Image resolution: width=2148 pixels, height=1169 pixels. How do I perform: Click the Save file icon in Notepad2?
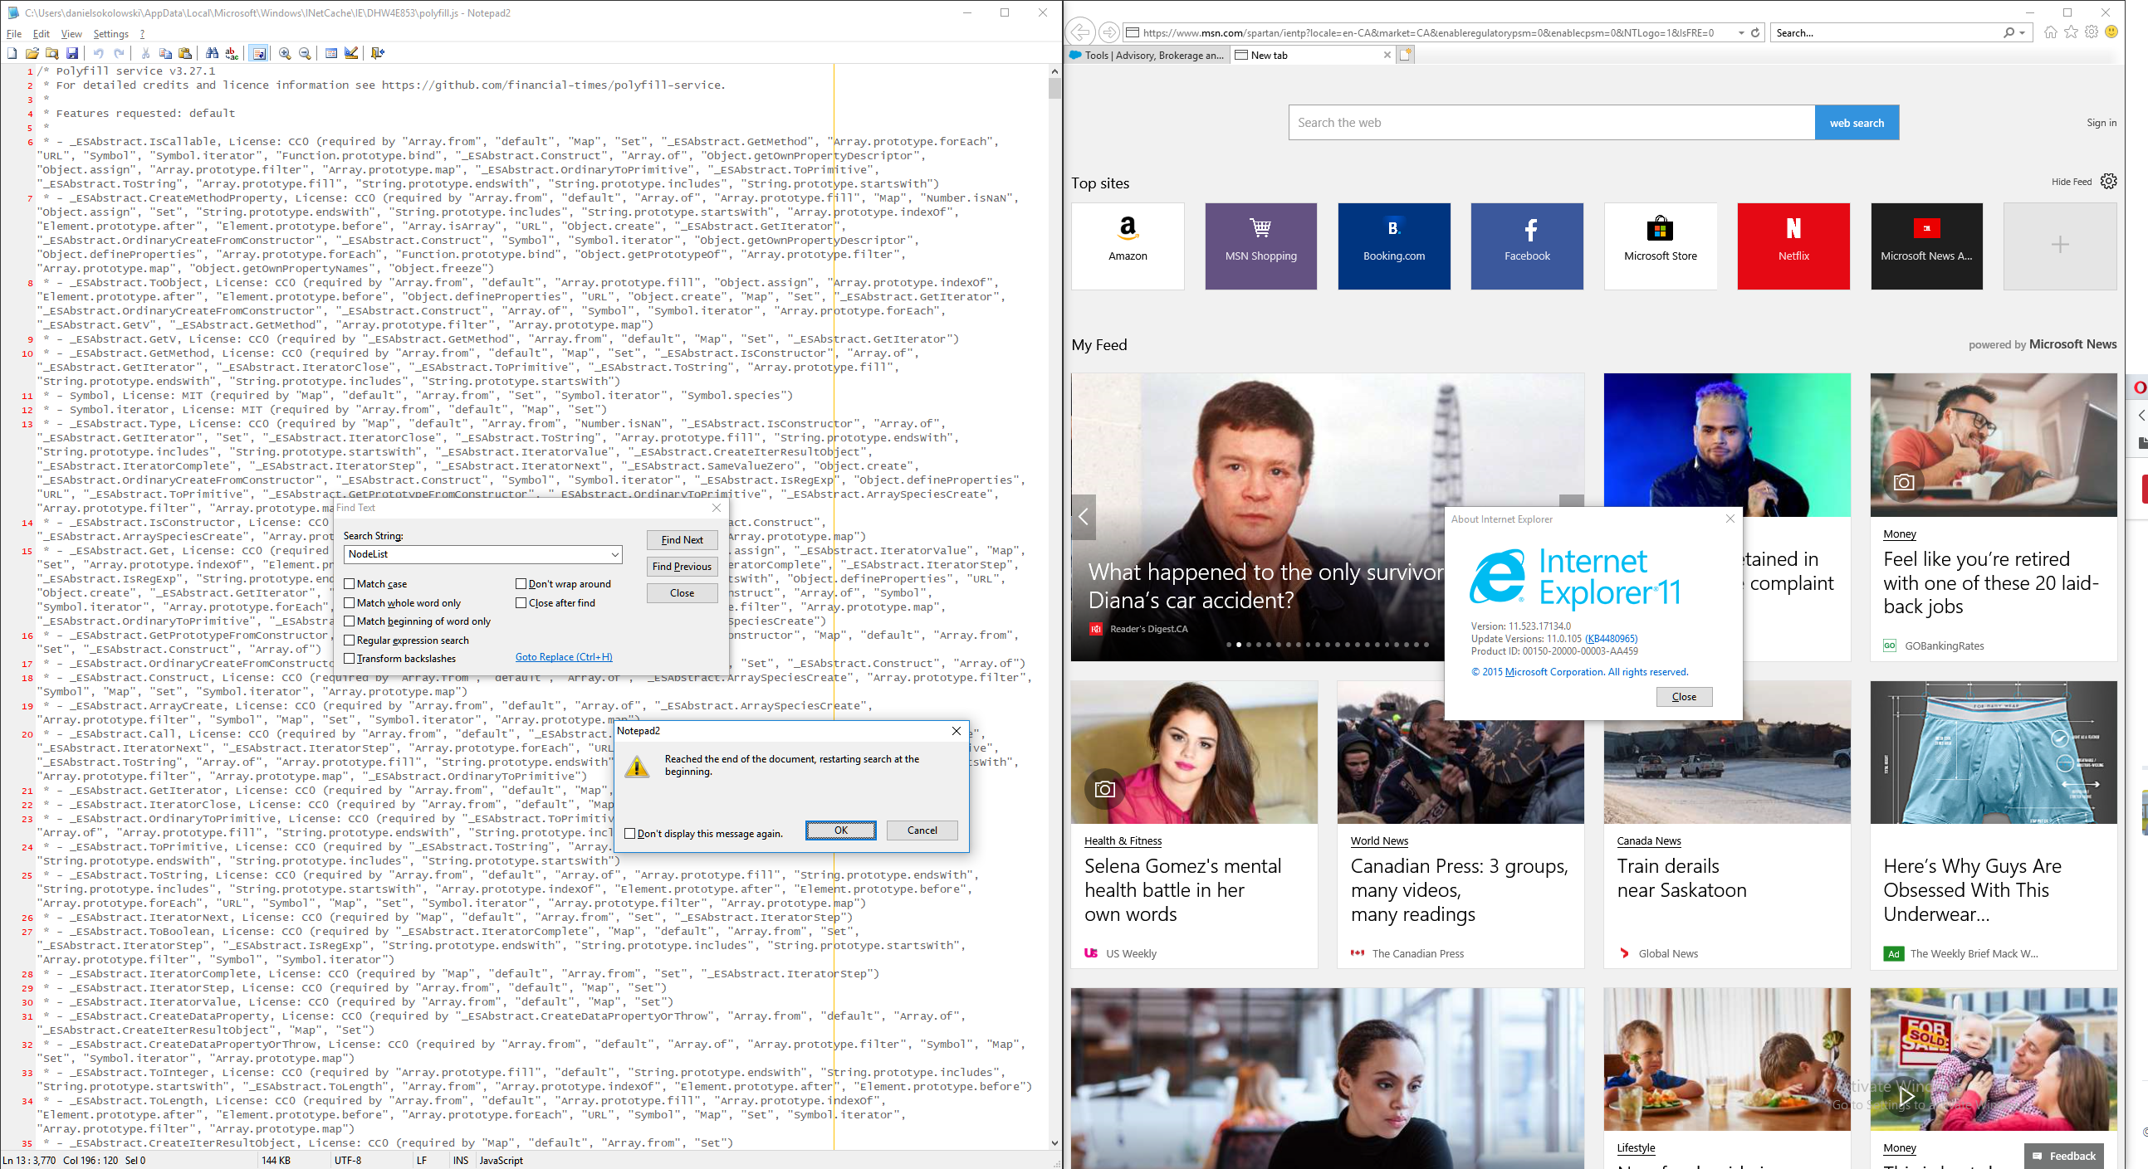click(x=72, y=53)
